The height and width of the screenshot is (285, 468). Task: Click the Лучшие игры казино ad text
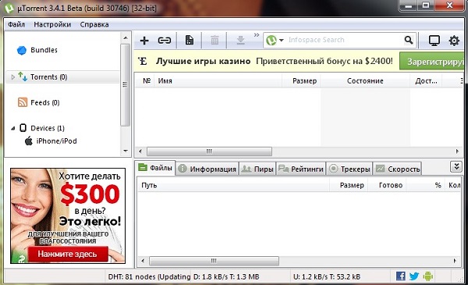pyautogui.click(x=204, y=61)
